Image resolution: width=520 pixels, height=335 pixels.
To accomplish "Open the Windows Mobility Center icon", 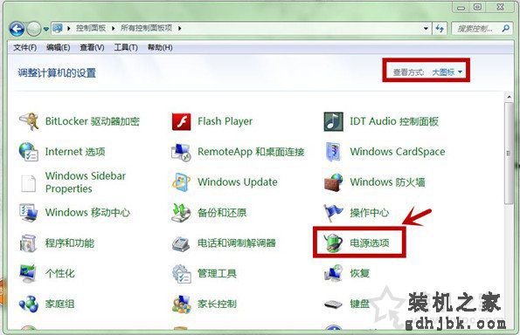I will point(29,213).
